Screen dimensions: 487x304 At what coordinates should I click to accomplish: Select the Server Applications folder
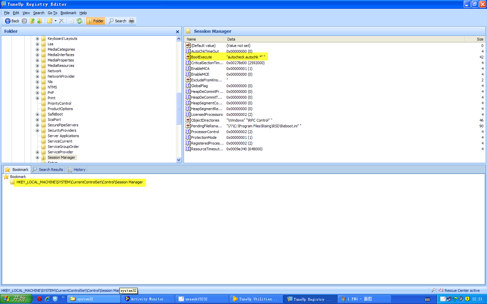click(63, 136)
